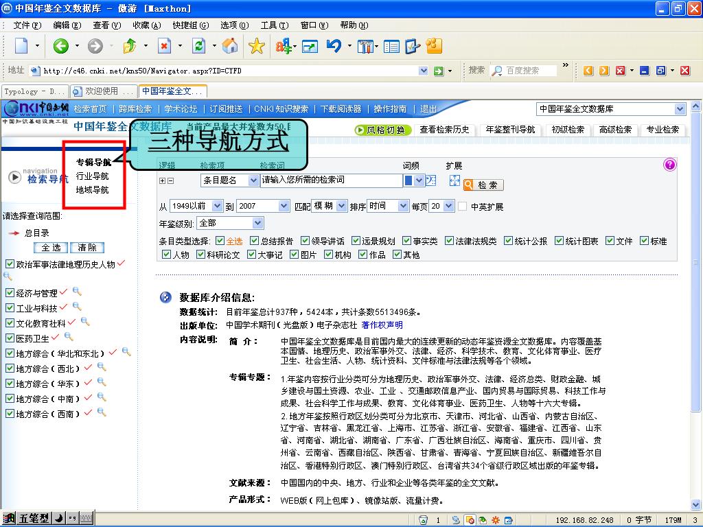Refresh the page with the refresh icon

click(198, 46)
